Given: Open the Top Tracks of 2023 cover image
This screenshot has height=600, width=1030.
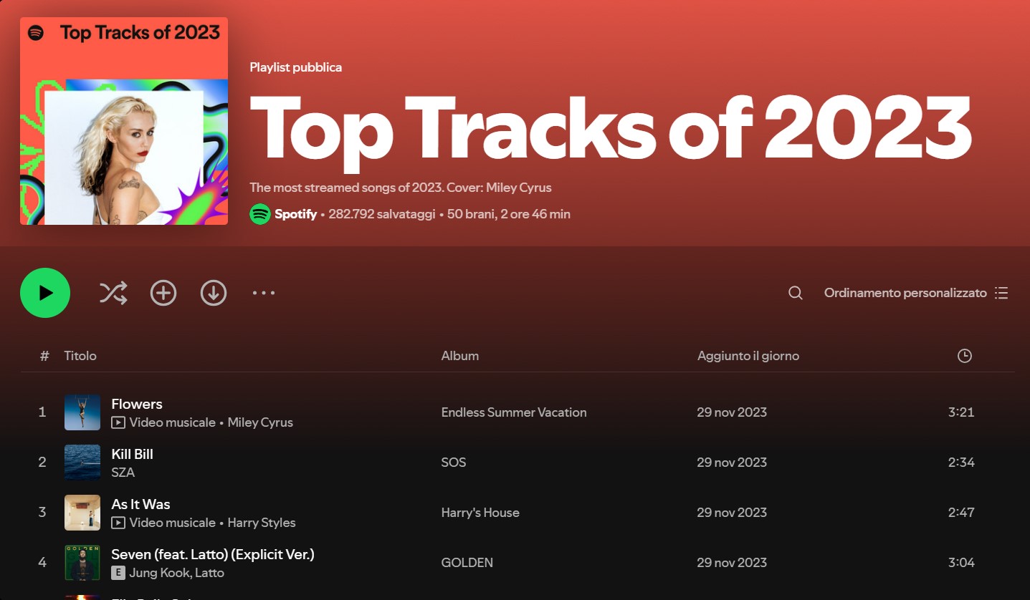Looking at the screenshot, I should pos(124,121).
